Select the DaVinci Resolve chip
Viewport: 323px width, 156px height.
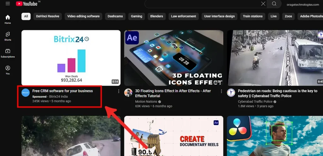pos(48,16)
